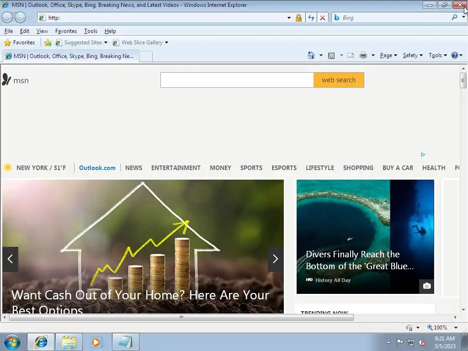The width and height of the screenshot is (468, 351).
Task: Go to SHOPPING section
Action: 358,168
